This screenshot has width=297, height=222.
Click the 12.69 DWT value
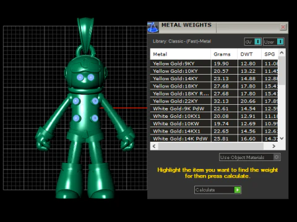(248, 123)
